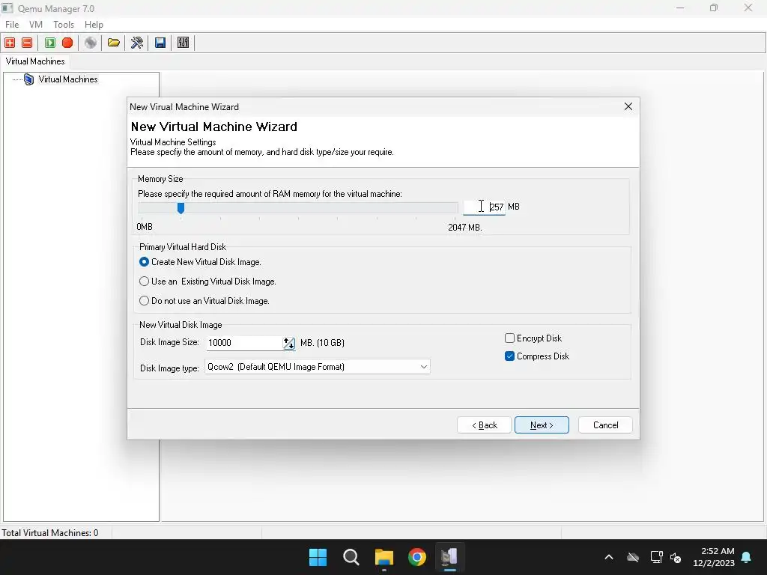Open the File menu
This screenshot has height=575, width=767.
coord(12,25)
